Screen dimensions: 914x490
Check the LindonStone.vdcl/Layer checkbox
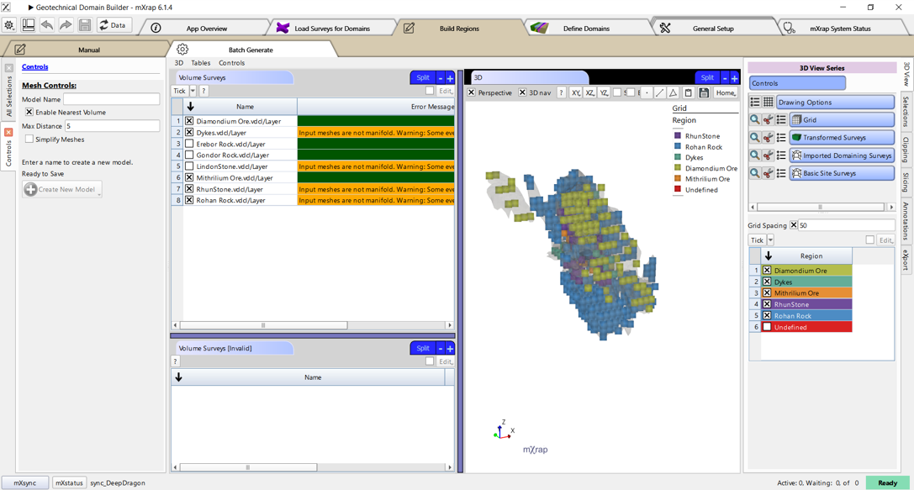(x=189, y=166)
